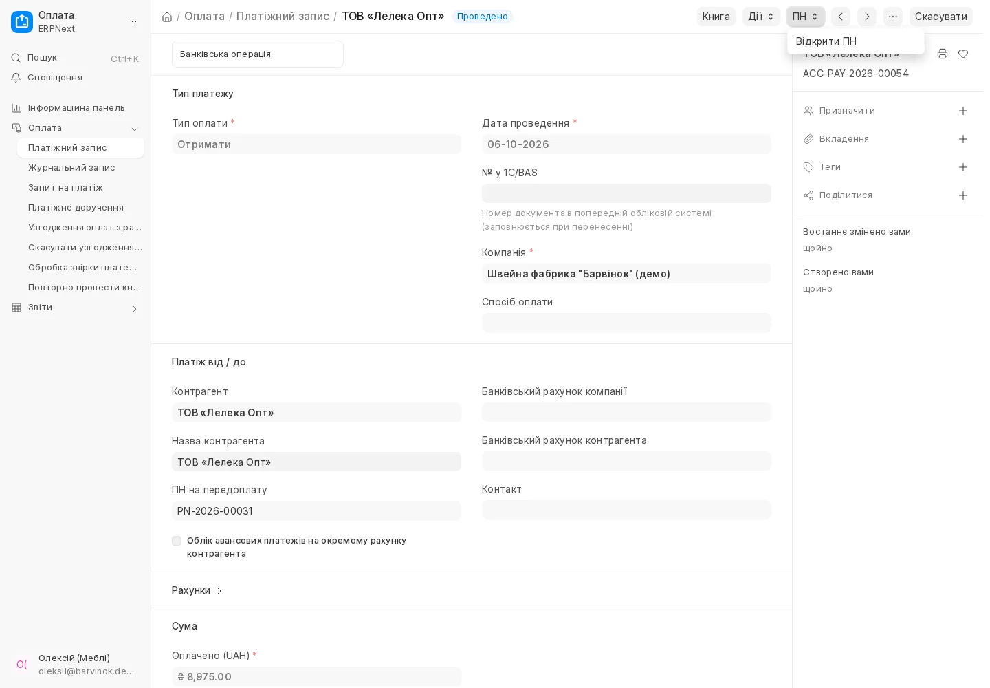Open Журнальний запис in sidebar

(80, 168)
